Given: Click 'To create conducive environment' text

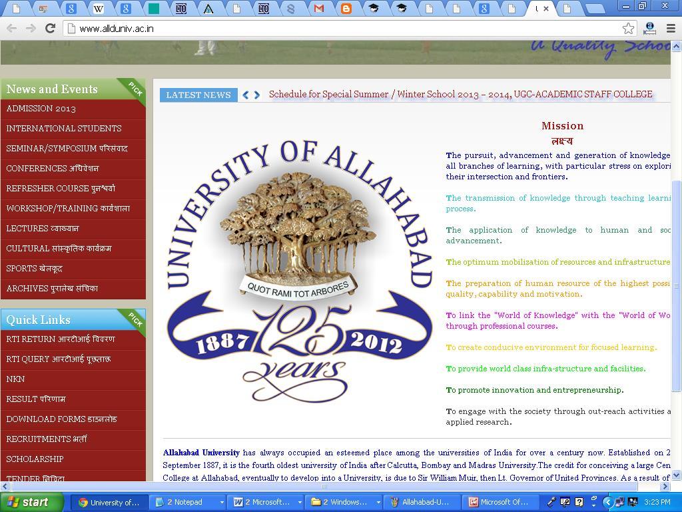Looking at the screenshot, I should (x=551, y=347).
